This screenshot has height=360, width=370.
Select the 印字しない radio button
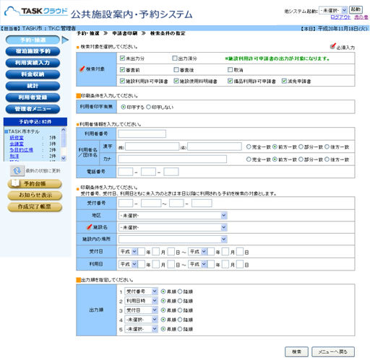coord(148,107)
